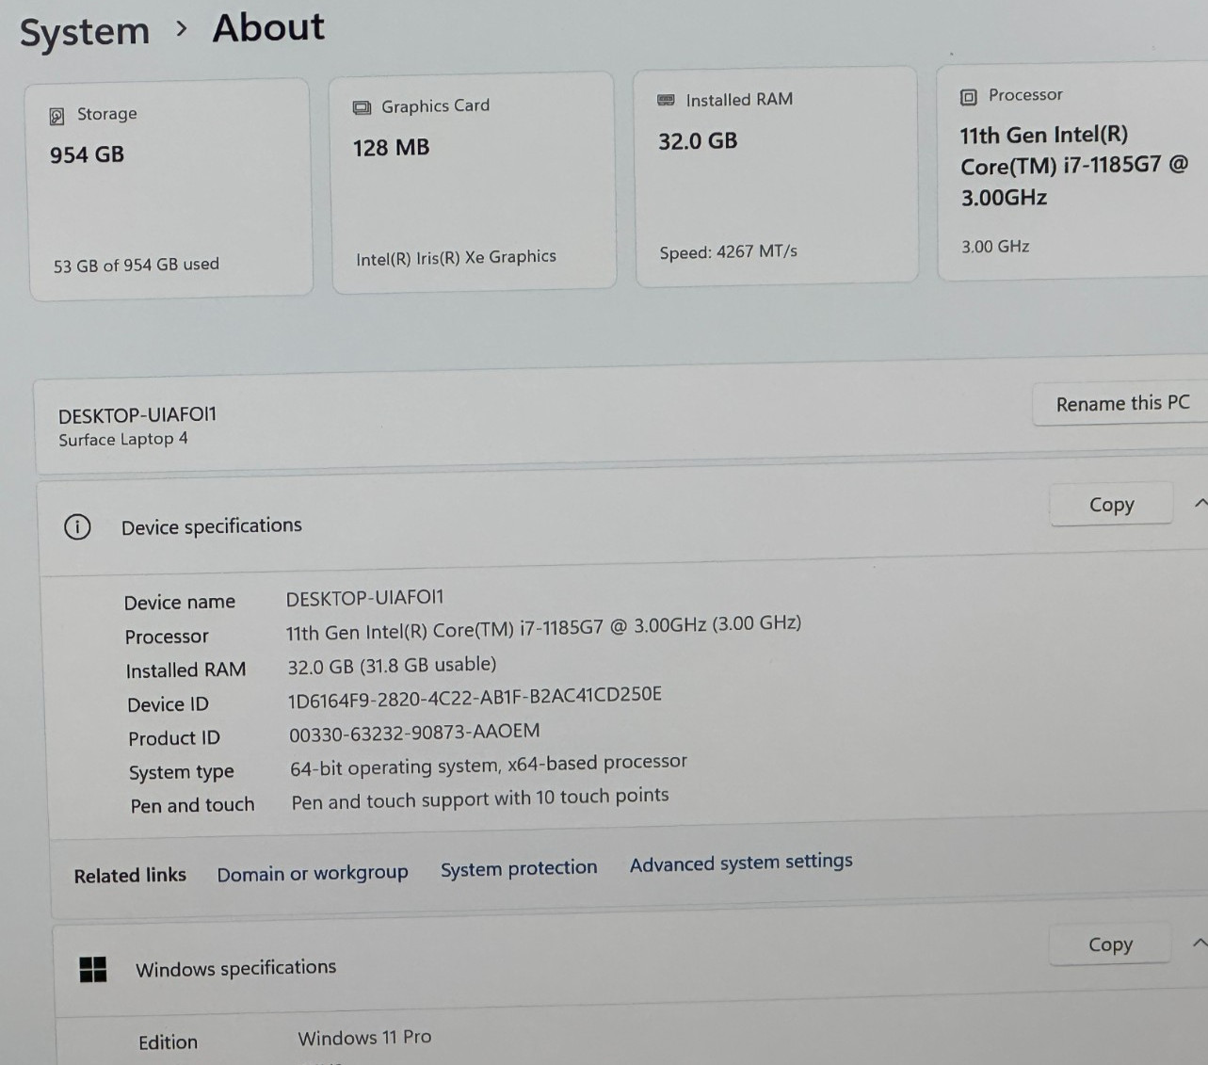The image size is (1208, 1065).
Task: Click the System type label
Action: [182, 772]
